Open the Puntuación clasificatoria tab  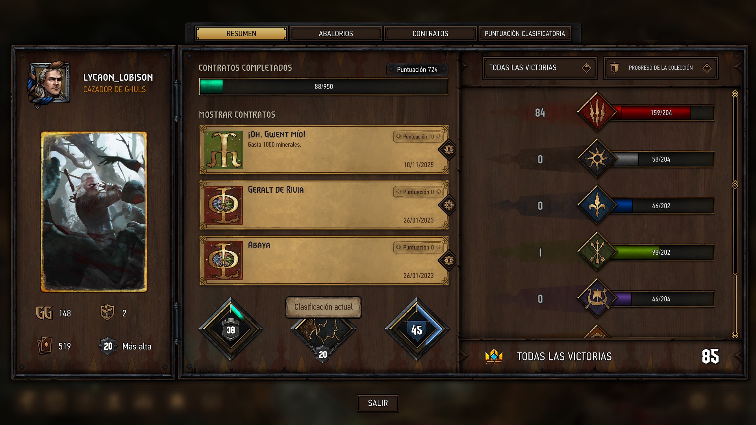point(525,34)
